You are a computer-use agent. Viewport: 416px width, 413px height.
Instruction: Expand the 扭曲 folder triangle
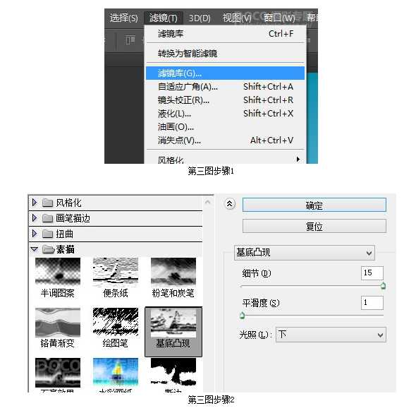tap(35, 234)
